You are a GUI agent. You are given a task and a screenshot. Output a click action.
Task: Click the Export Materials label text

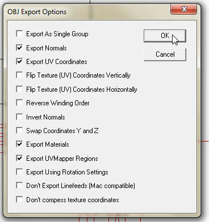[48, 144]
